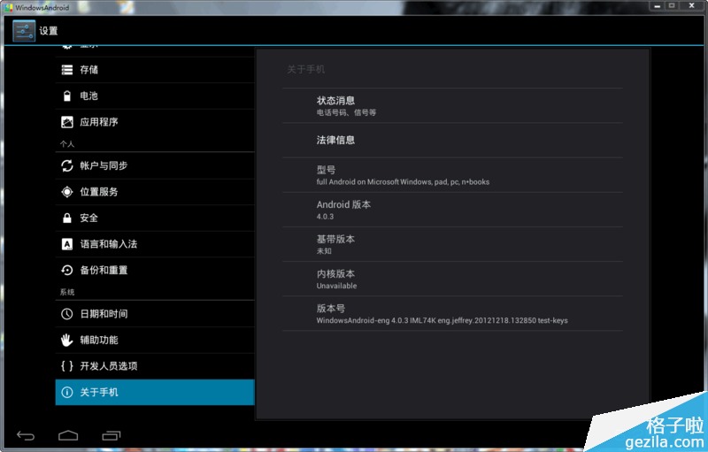
Task: Maximize the WindowsAndroid window
Action: pos(672,6)
